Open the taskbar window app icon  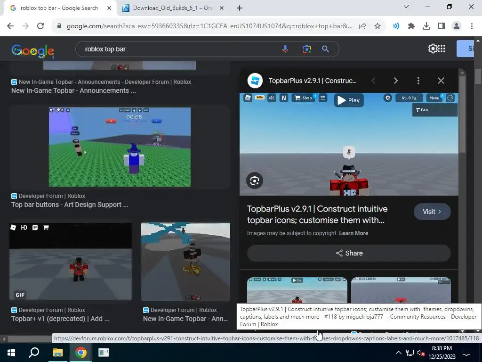click(x=104, y=353)
